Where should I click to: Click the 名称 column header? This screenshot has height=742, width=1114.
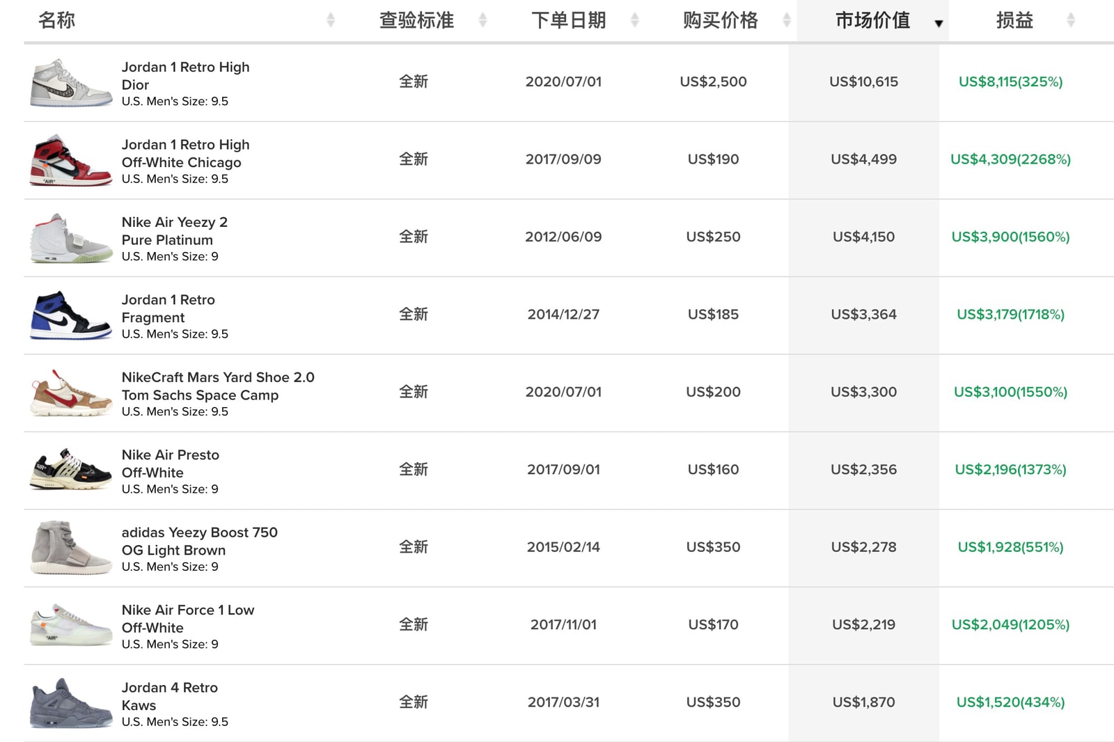(56, 19)
